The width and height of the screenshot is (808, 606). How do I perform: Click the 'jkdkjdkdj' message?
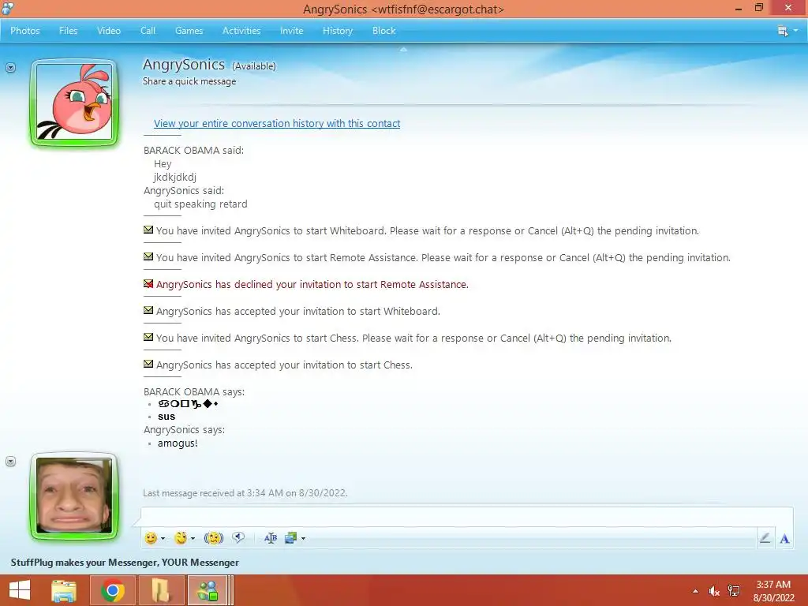click(174, 178)
